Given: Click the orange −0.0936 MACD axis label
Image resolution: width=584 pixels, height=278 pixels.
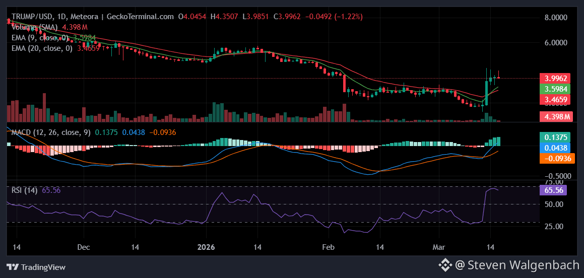Looking at the screenshot, I should (557, 158).
